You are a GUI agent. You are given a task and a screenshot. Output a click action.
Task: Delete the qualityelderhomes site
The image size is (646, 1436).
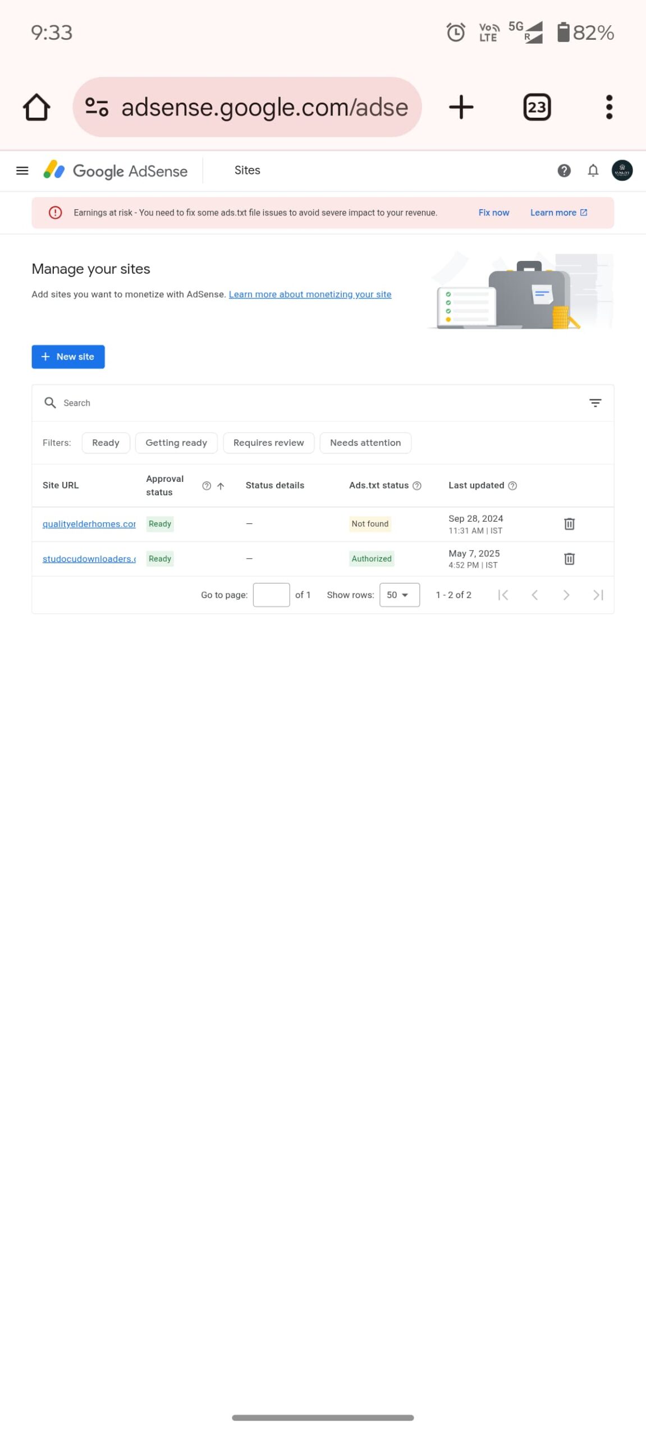(569, 524)
